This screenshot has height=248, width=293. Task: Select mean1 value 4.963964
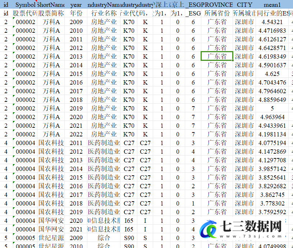coord(272,117)
